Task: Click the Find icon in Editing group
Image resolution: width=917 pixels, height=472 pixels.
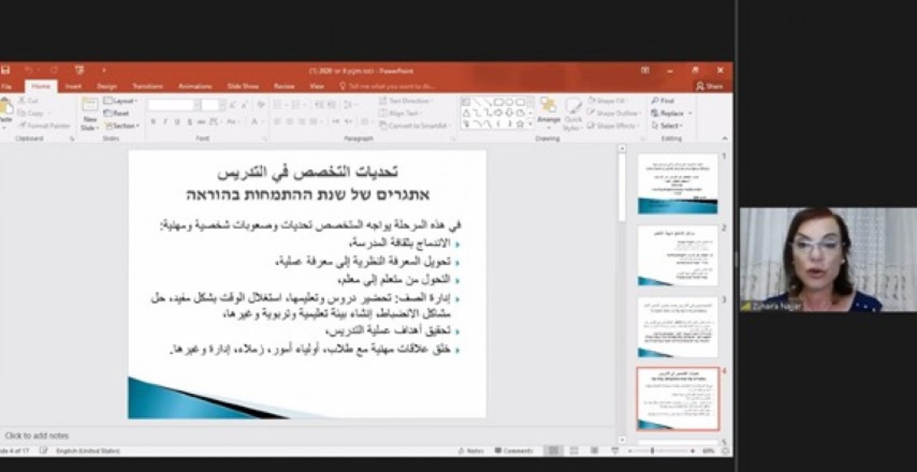Action: (x=663, y=101)
